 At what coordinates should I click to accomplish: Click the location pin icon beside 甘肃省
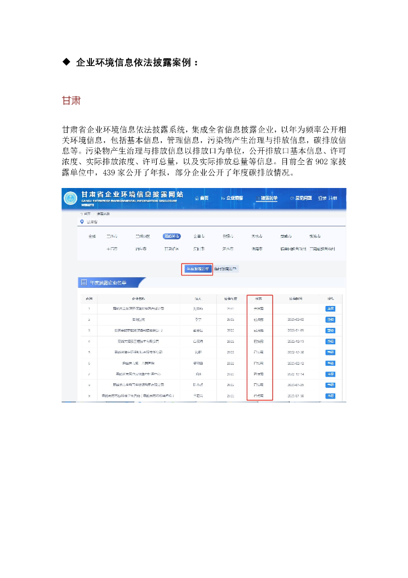click(82, 222)
